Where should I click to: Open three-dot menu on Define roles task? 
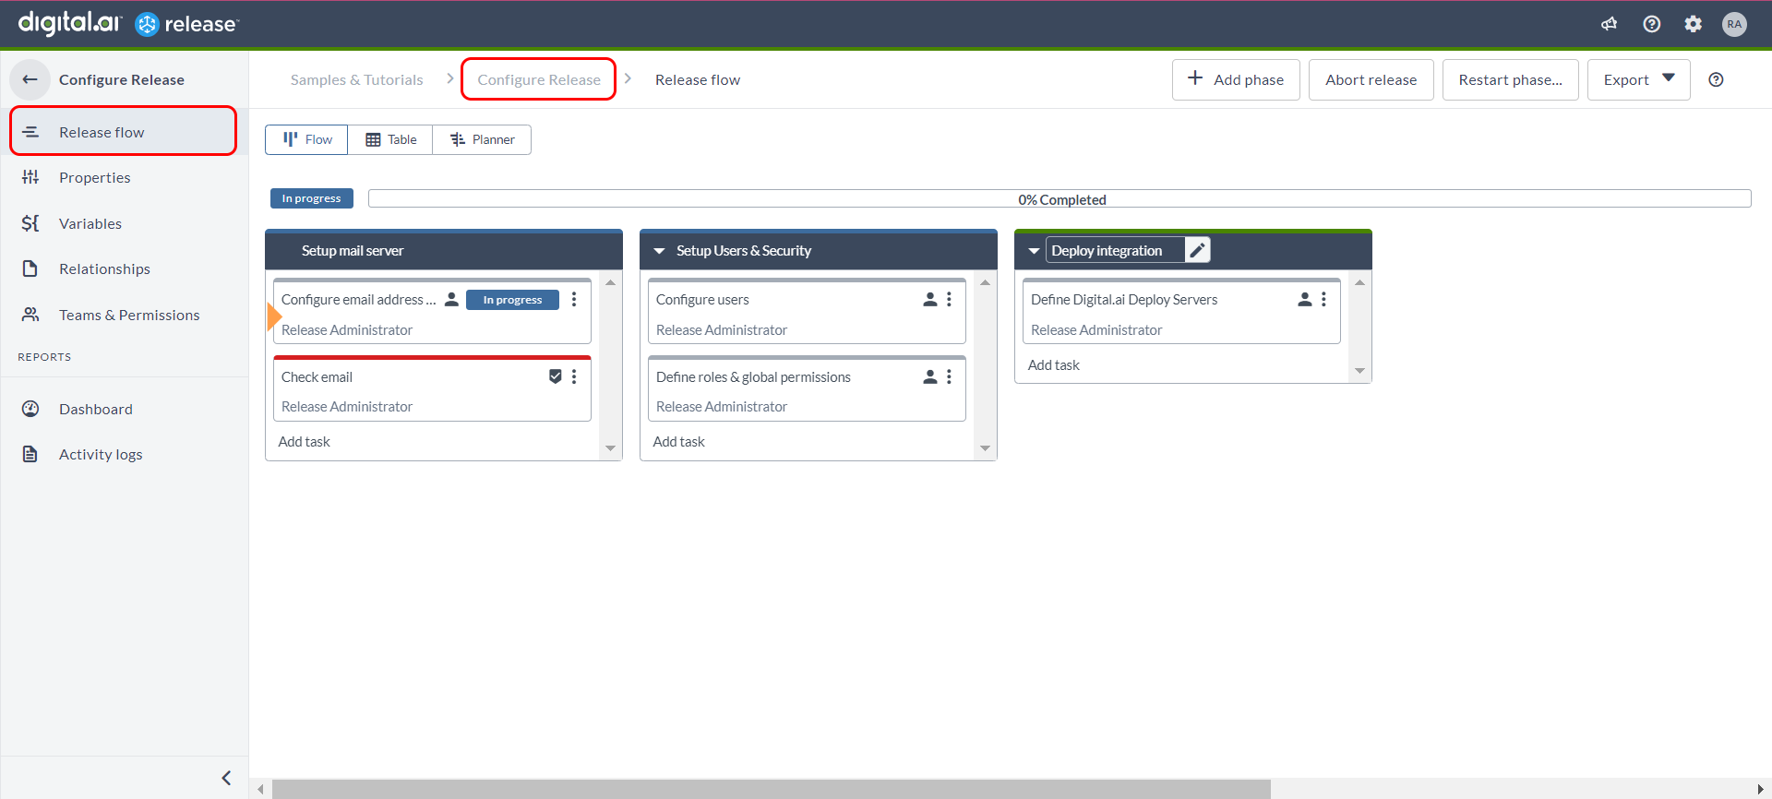click(x=949, y=376)
